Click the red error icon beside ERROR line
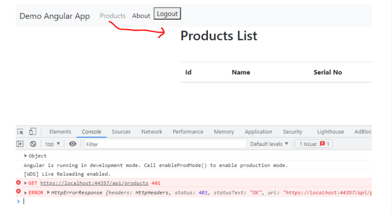 tap(19, 192)
